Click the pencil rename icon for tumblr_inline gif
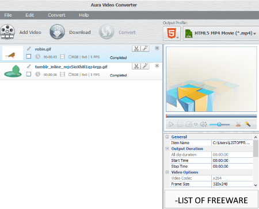This screenshot has width=259, height=209. coord(29,66)
